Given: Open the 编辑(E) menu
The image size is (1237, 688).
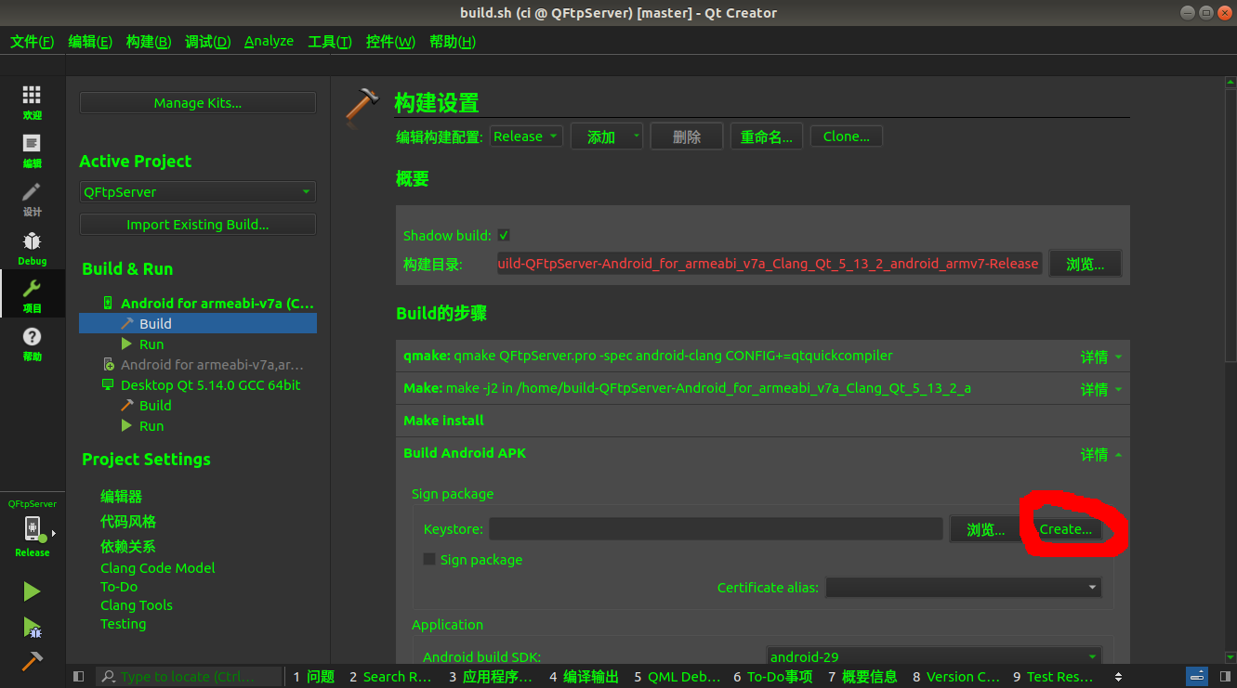Looking at the screenshot, I should point(90,42).
